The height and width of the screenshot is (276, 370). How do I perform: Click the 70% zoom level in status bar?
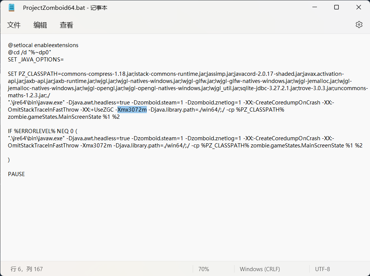[x=204, y=269]
